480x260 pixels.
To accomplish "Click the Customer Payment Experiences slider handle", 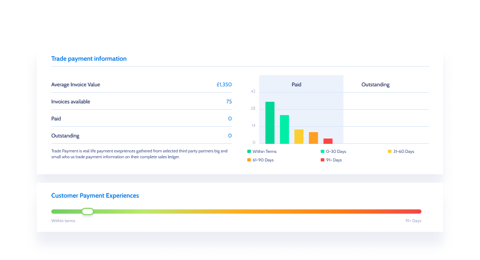I will (88, 212).
